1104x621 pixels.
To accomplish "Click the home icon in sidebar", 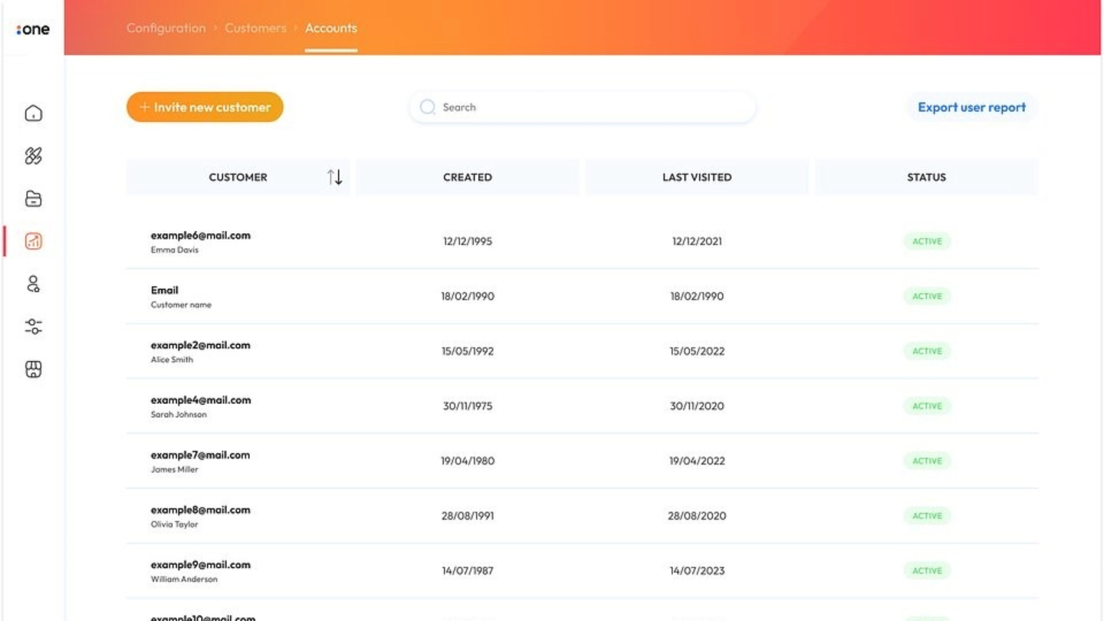I will 33,113.
